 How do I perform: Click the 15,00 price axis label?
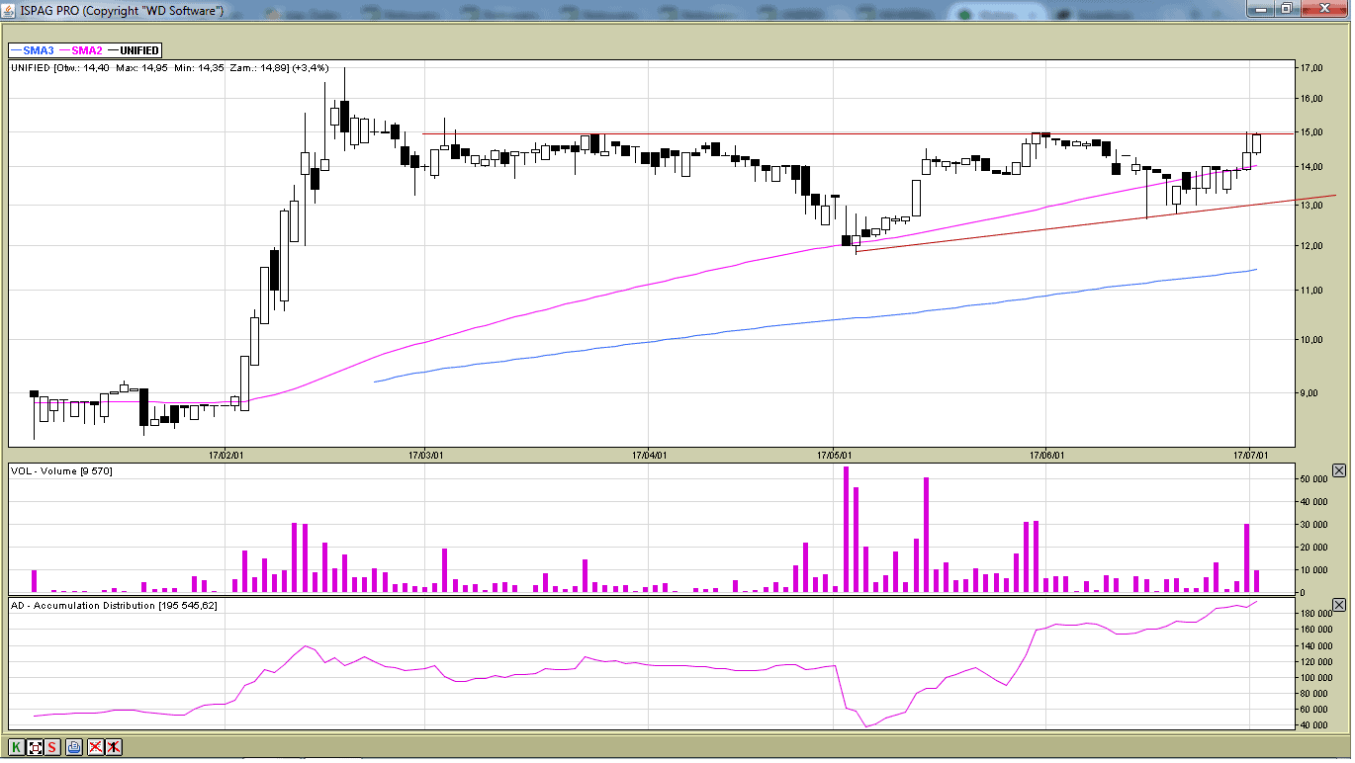[x=1312, y=132]
